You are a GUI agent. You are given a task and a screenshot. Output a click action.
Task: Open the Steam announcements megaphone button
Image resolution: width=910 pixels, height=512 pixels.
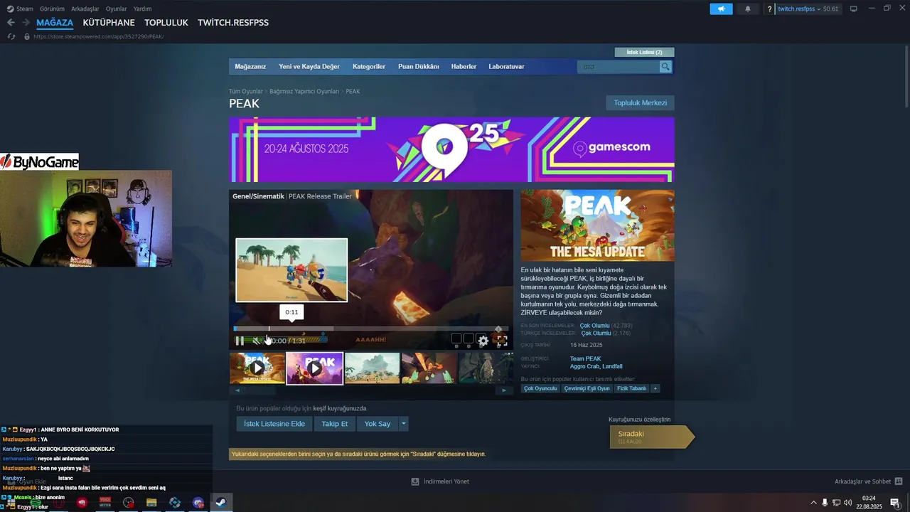(721, 9)
